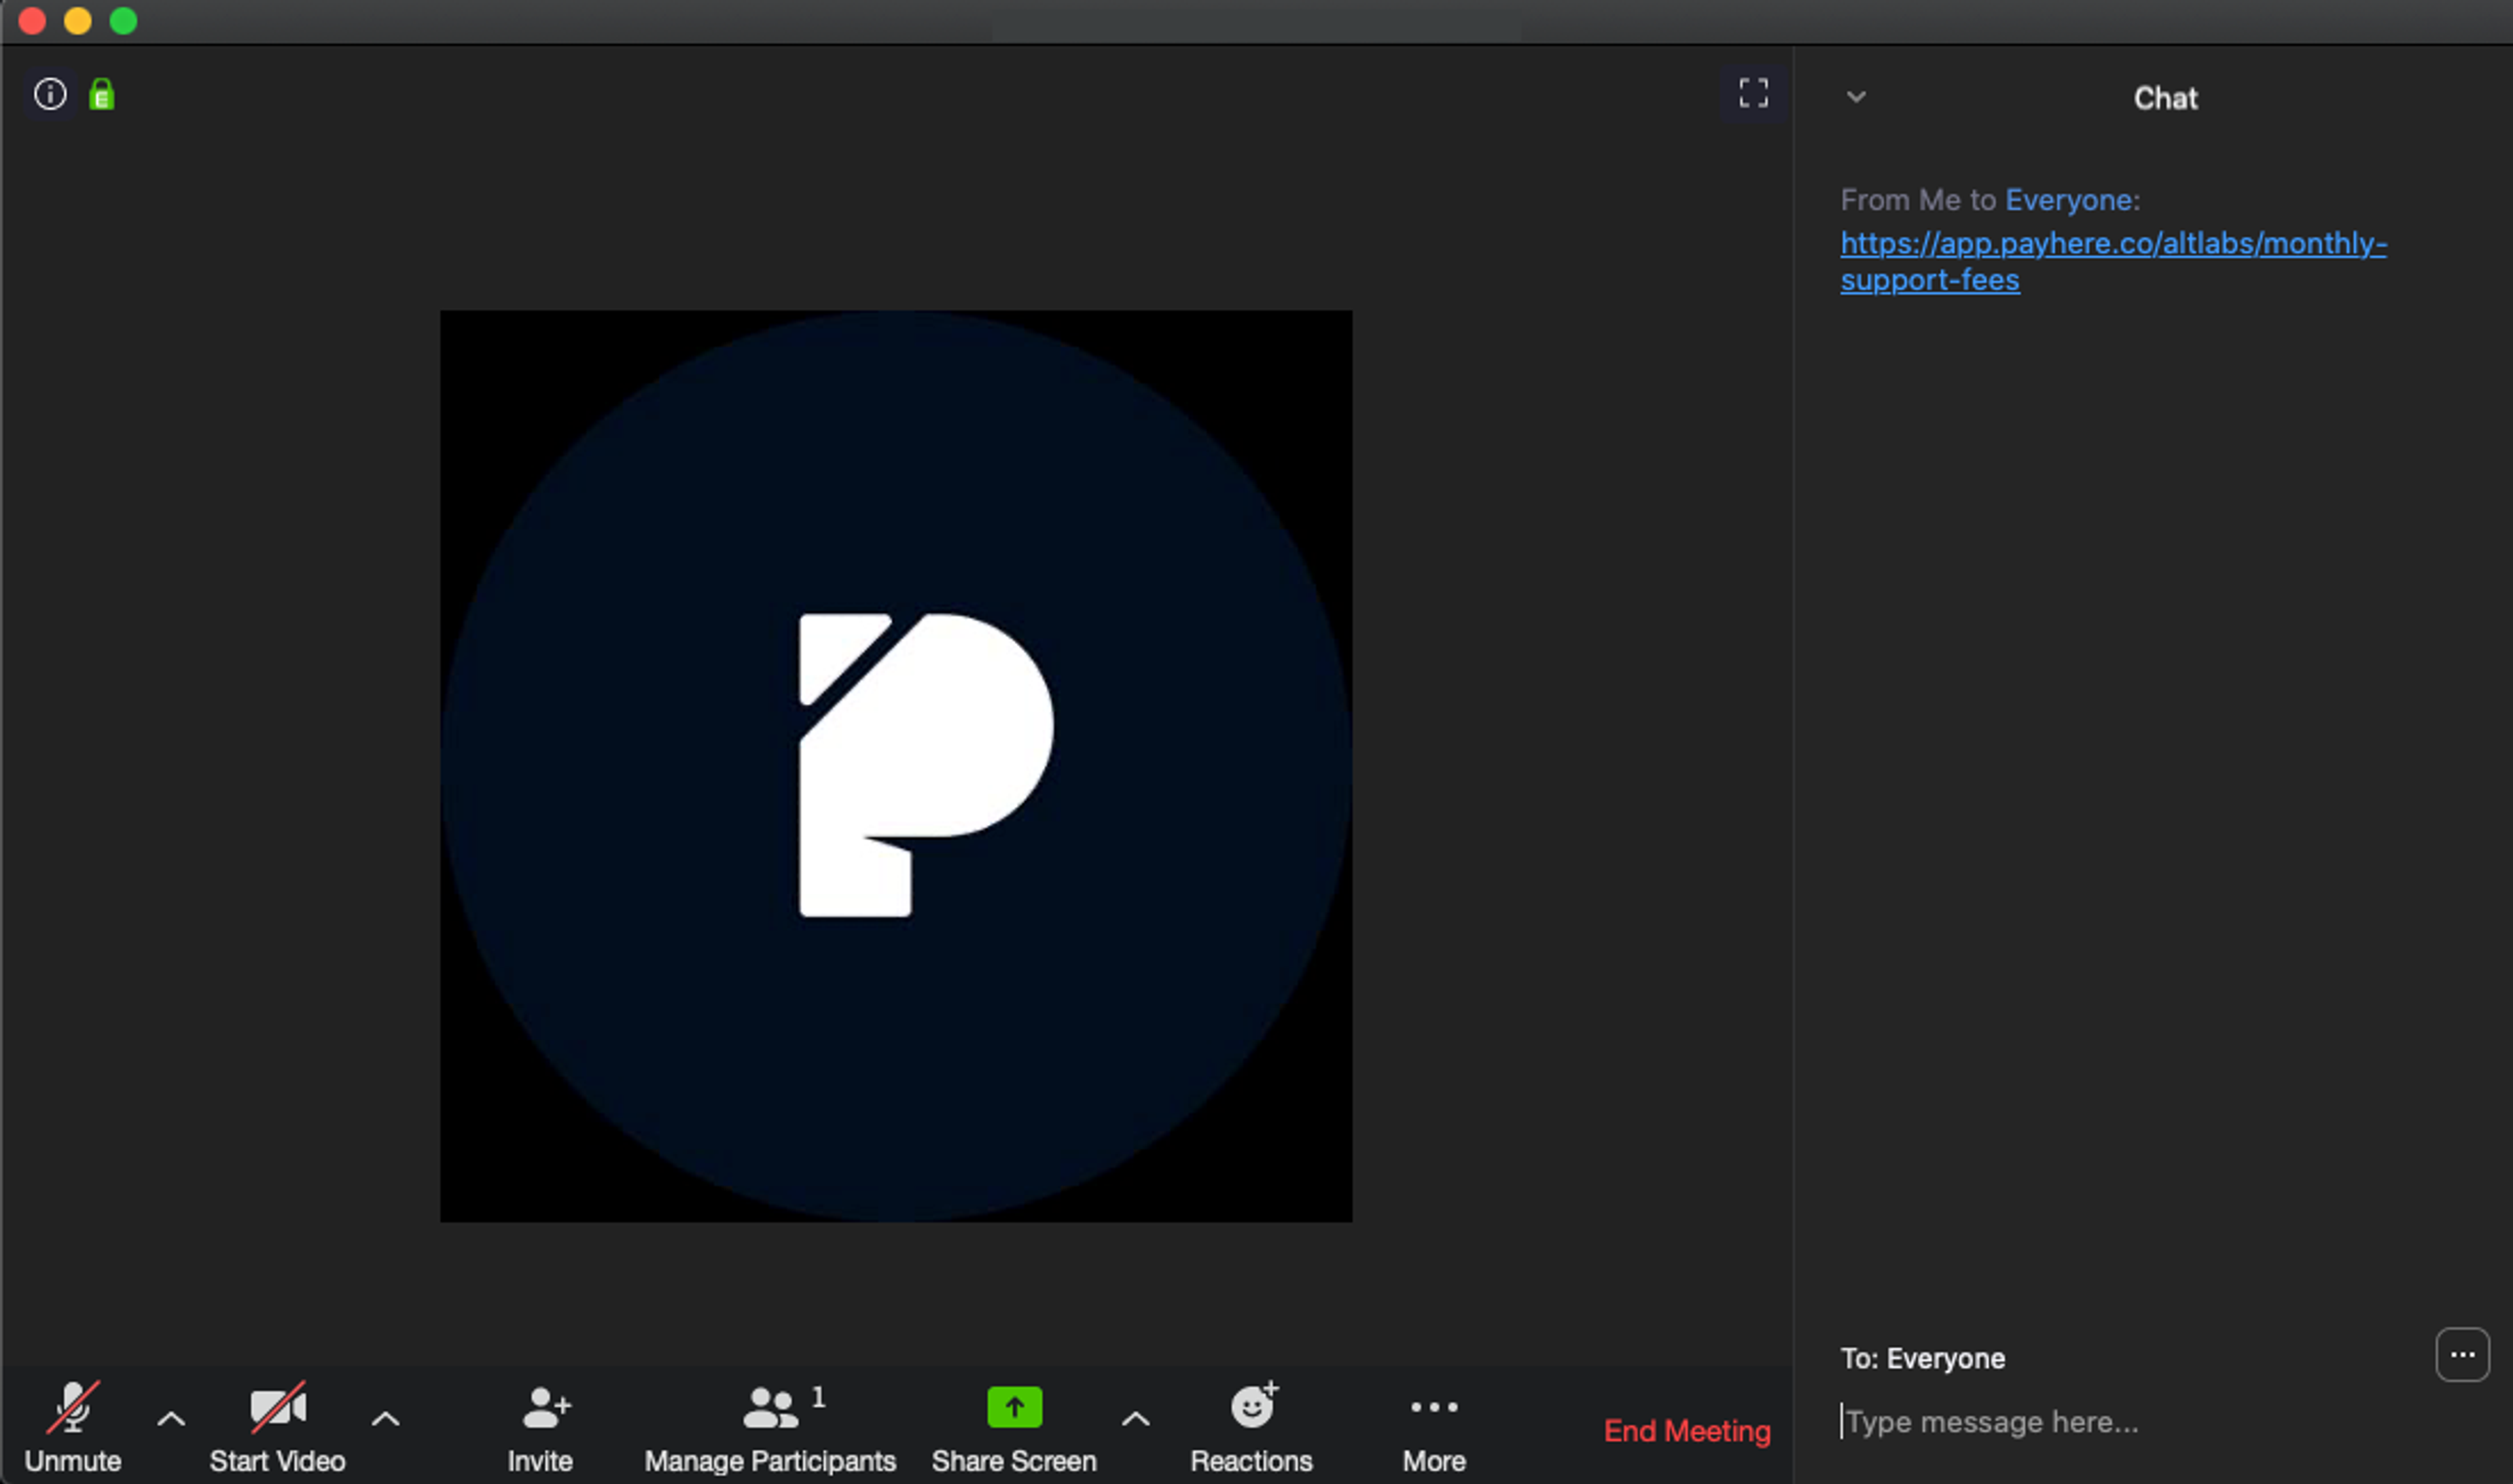Screen dimensions: 2513x1484
Task: Unmute the microphone
Action: click(73, 1427)
